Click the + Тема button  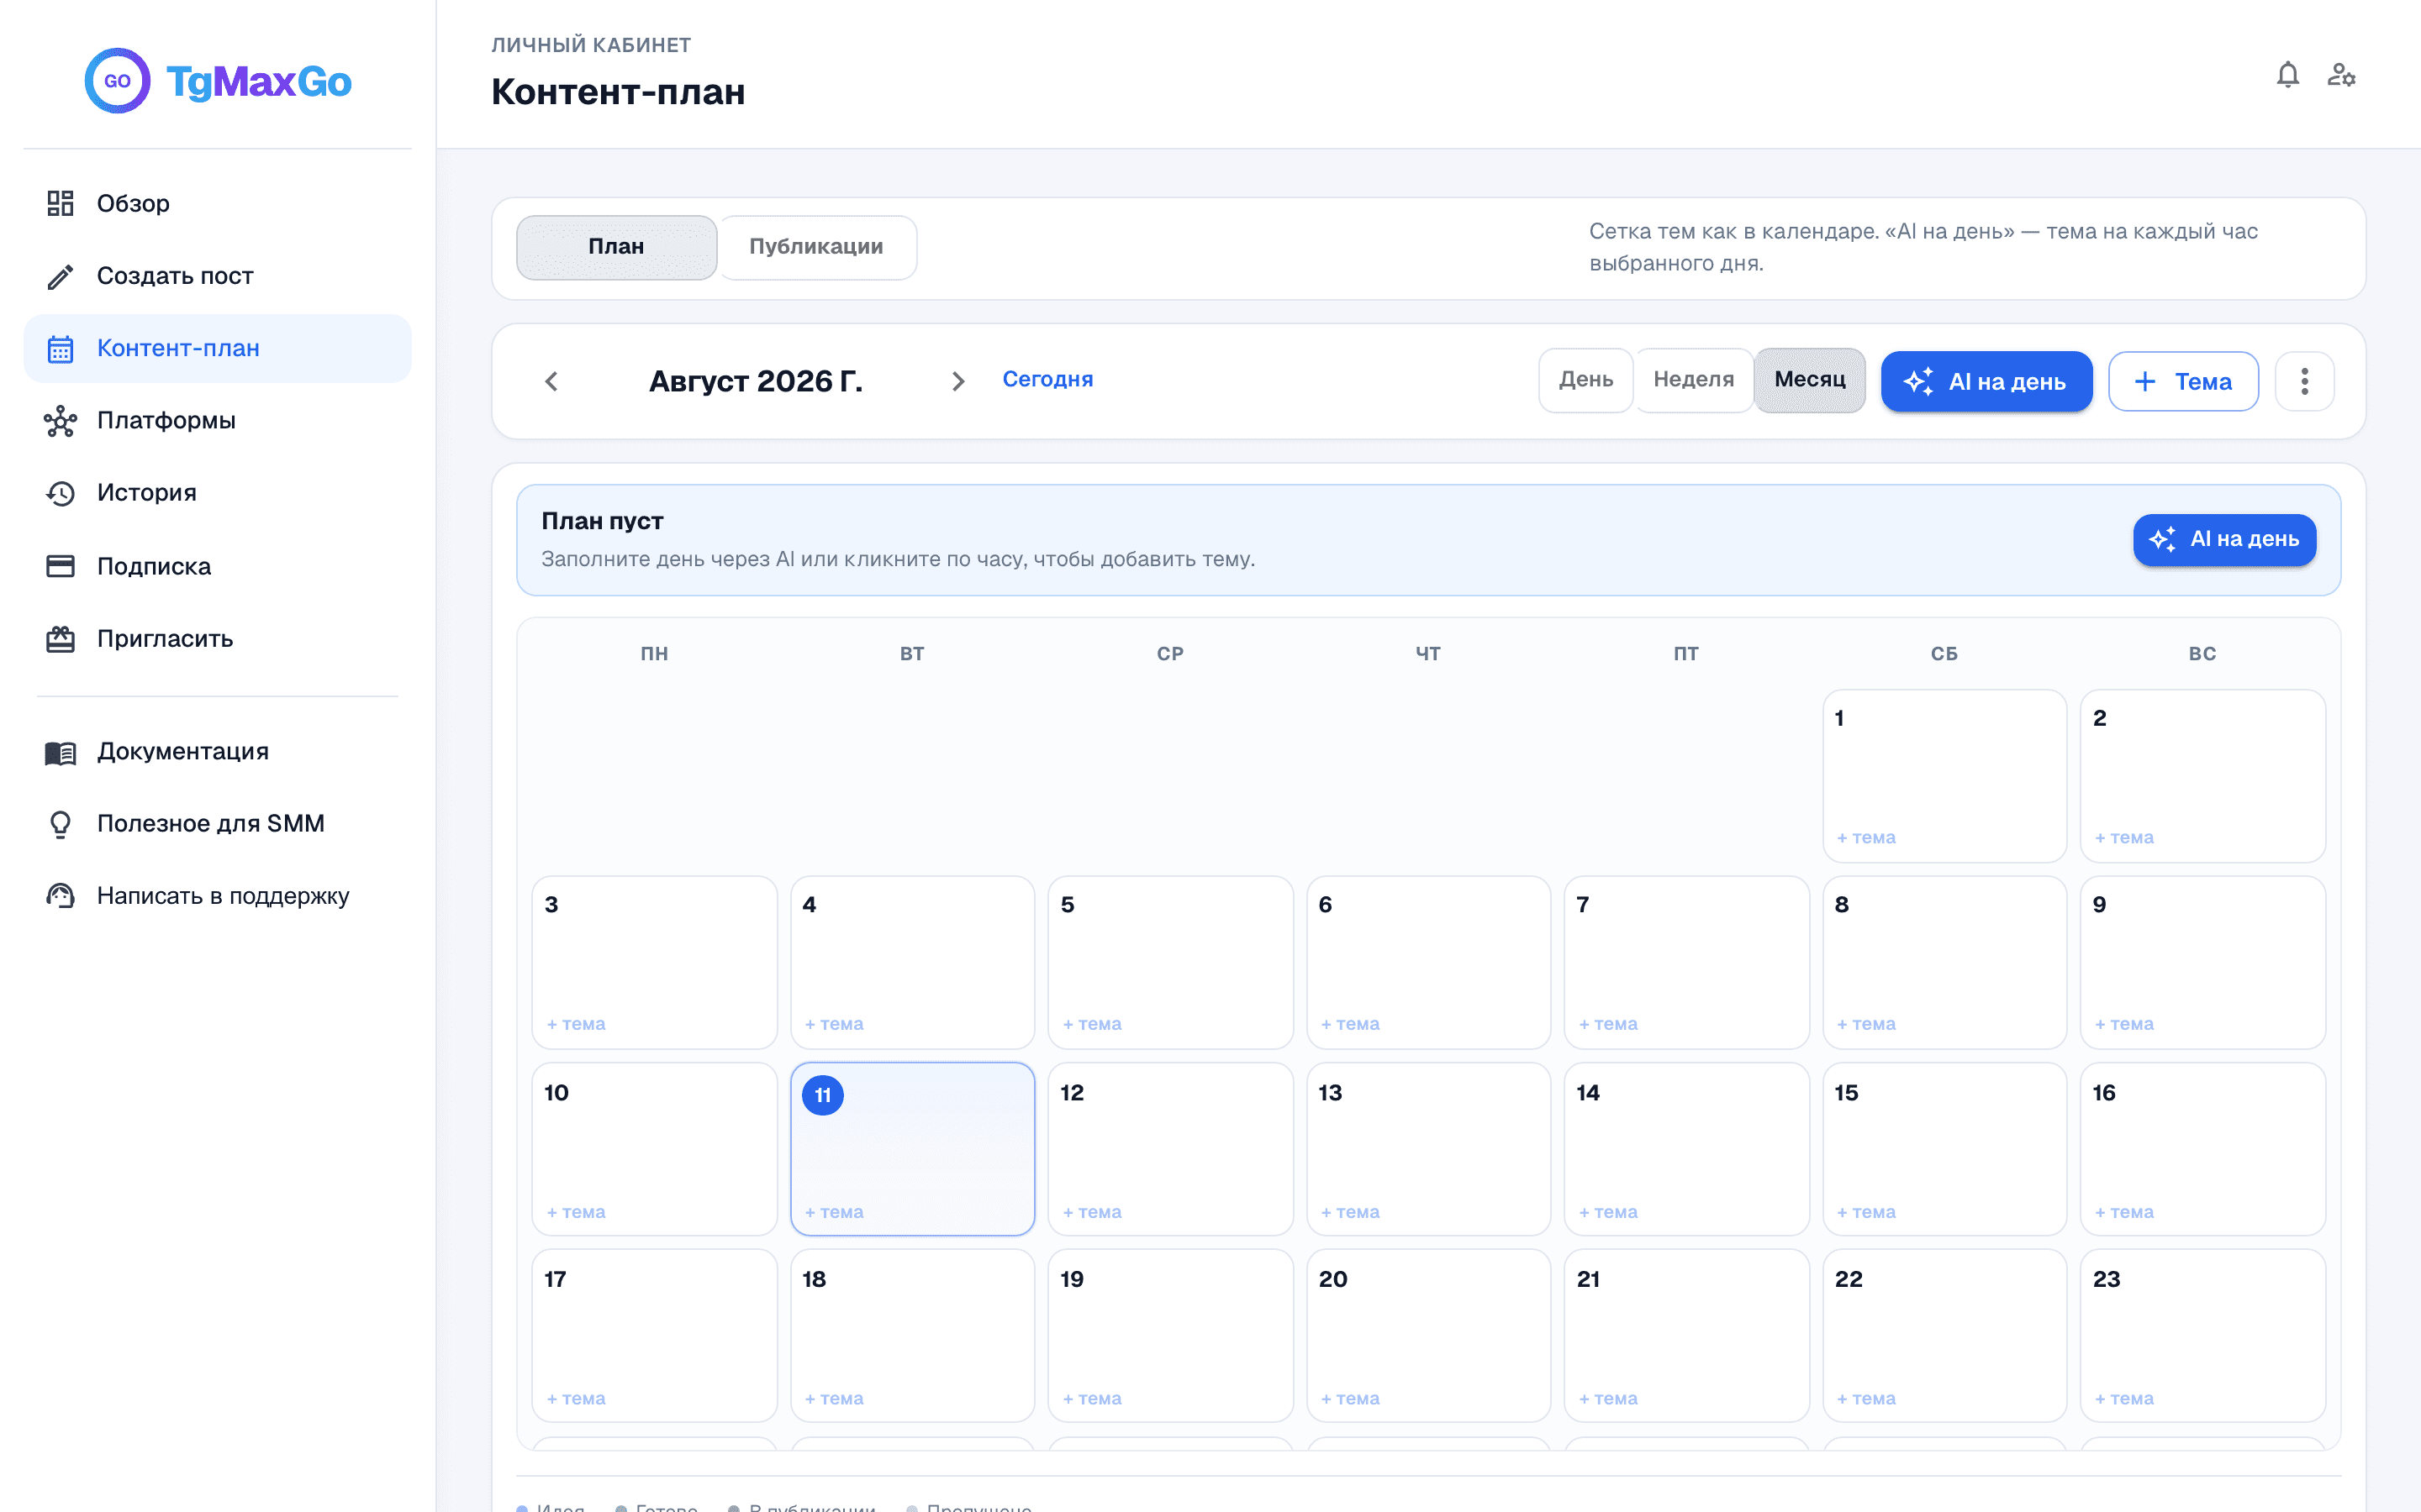coord(2183,381)
